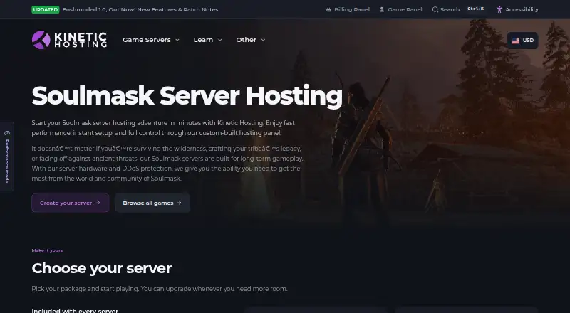Click the US flag icon
This screenshot has height=313, width=570.
tap(515, 41)
